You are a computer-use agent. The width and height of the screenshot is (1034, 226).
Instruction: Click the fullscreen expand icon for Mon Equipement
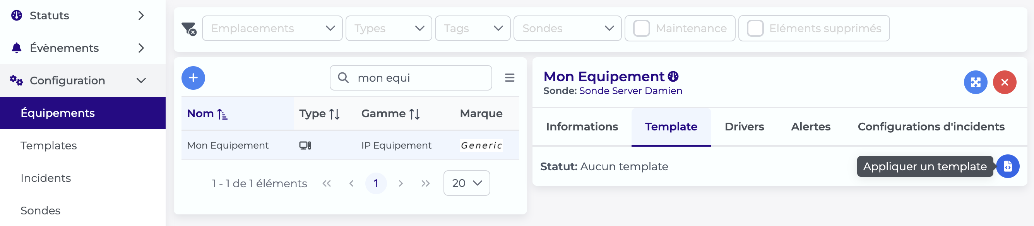976,82
